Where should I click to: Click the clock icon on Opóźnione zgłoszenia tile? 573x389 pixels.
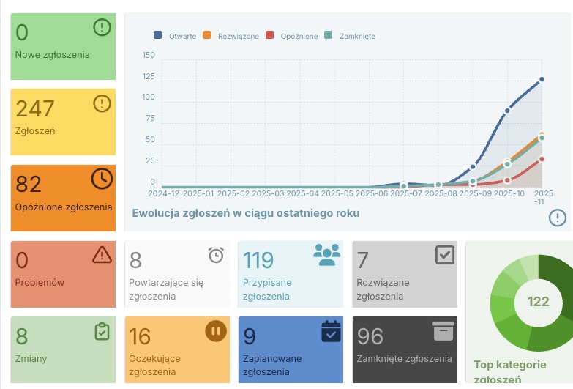tap(102, 178)
